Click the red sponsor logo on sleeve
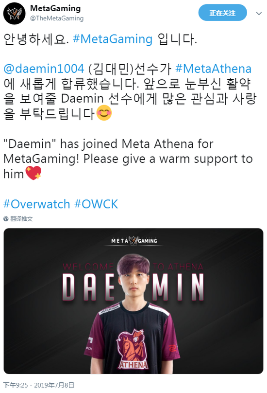The image size is (267, 393). (x=173, y=348)
